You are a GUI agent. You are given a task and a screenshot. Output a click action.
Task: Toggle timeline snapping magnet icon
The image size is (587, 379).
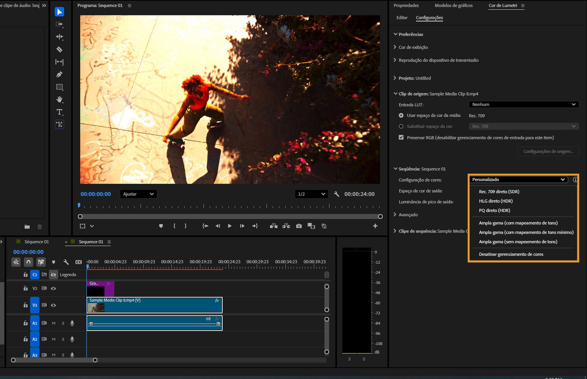[x=28, y=262]
